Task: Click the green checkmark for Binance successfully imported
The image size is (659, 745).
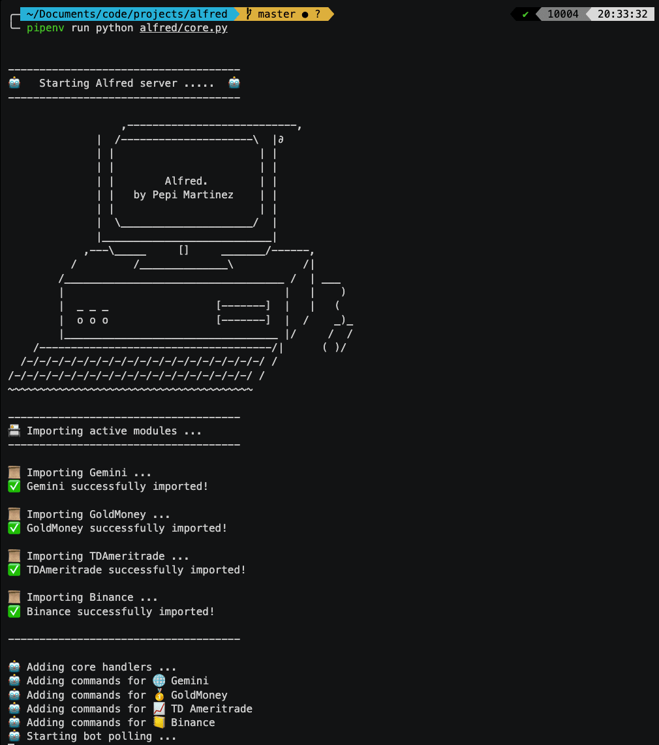Action: pyautogui.click(x=14, y=612)
